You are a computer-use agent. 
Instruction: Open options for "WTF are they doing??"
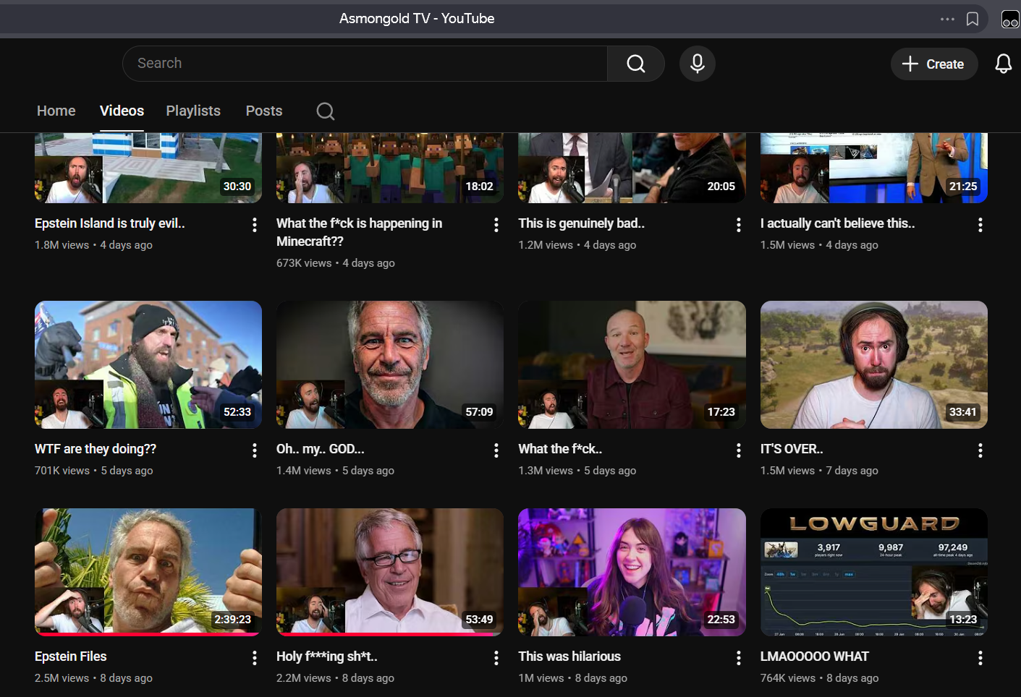click(x=255, y=450)
